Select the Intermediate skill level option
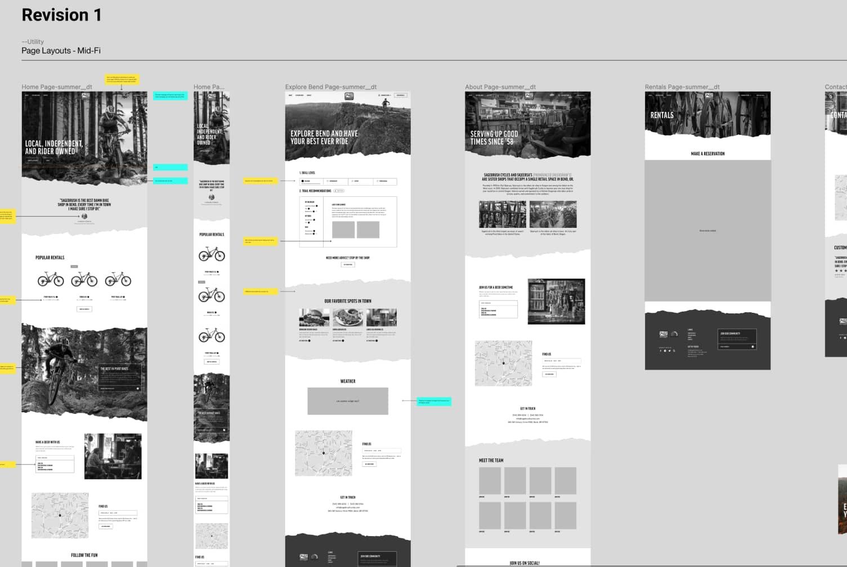This screenshot has width=847, height=567. [x=332, y=181]
